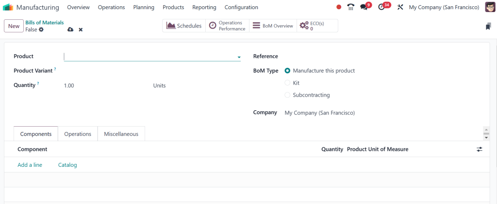
Task: Open the company switcher in navbar
Action: click(x=444, y=7)
